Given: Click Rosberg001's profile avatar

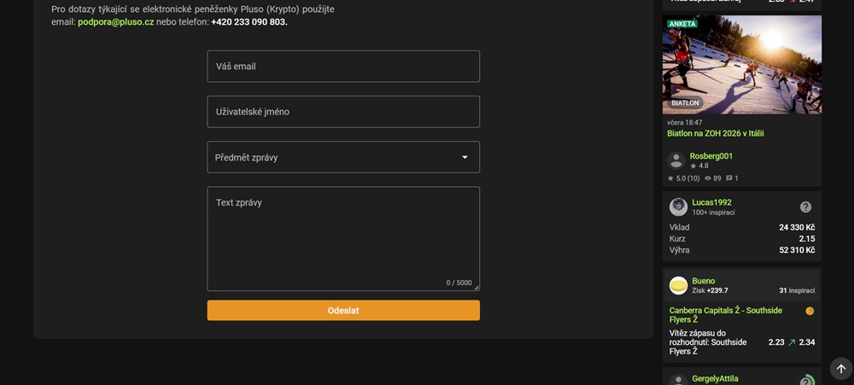Looking at the screenshot, I should coord(676,160).
